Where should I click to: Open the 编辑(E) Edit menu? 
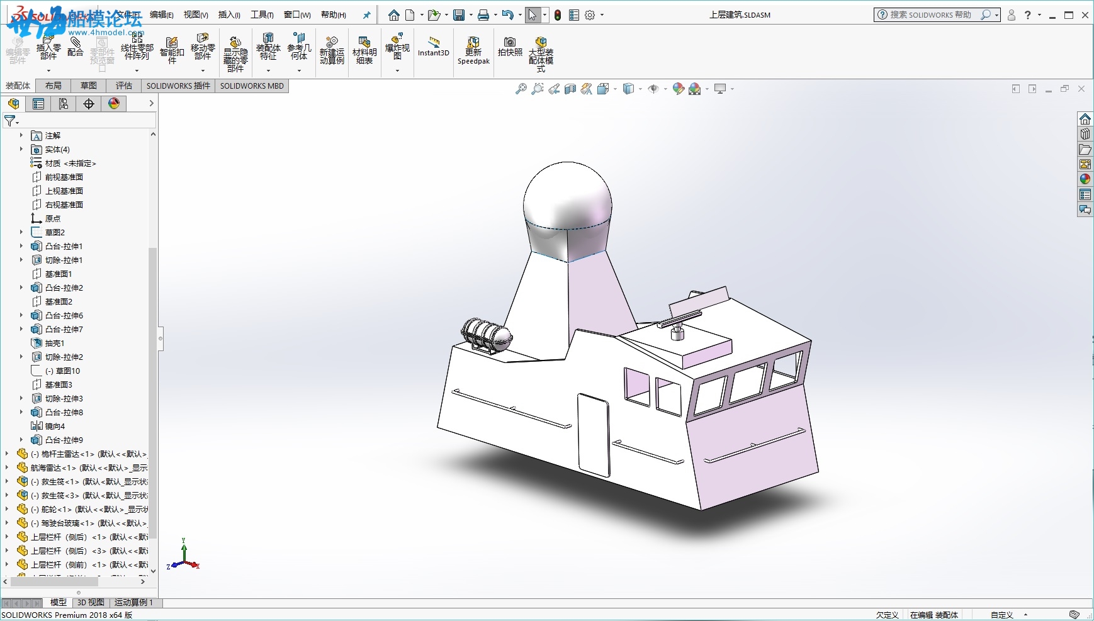pos(162,14)
